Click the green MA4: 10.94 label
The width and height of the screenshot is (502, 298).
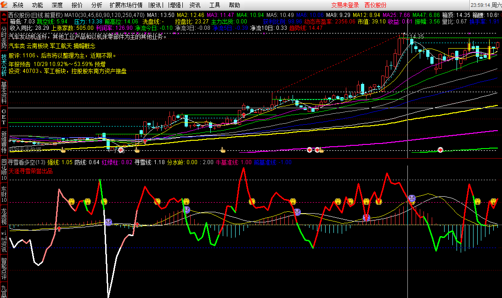tap(250, 15)
